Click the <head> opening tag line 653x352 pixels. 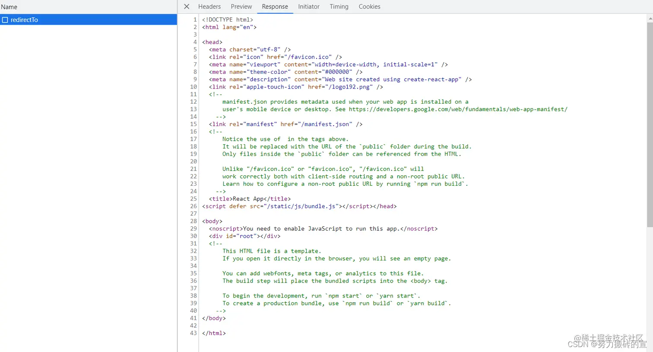212,42
